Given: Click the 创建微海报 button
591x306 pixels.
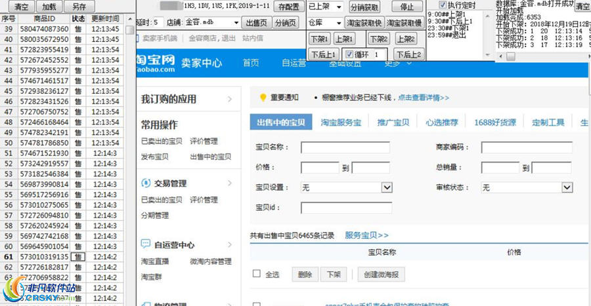Looking at the screenshot, I should pyautogui.click(x=381, y=275).
